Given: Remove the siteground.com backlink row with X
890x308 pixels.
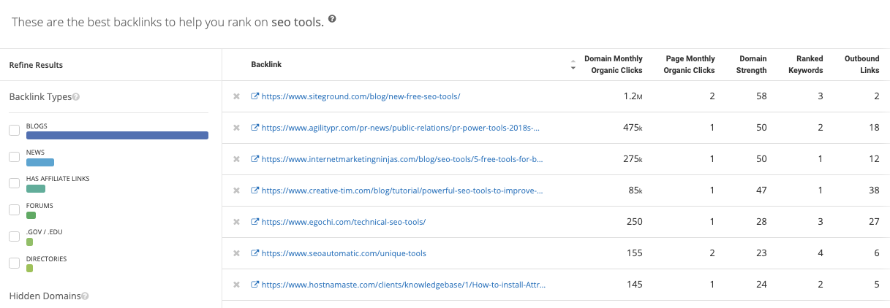Looking at the screenshot, I should 236,96.
